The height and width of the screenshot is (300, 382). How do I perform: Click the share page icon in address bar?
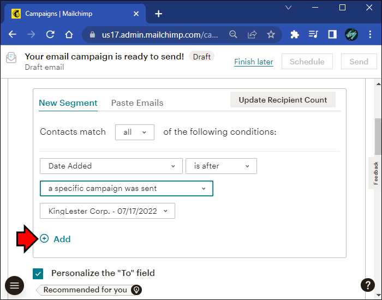(x=252, y=34)
